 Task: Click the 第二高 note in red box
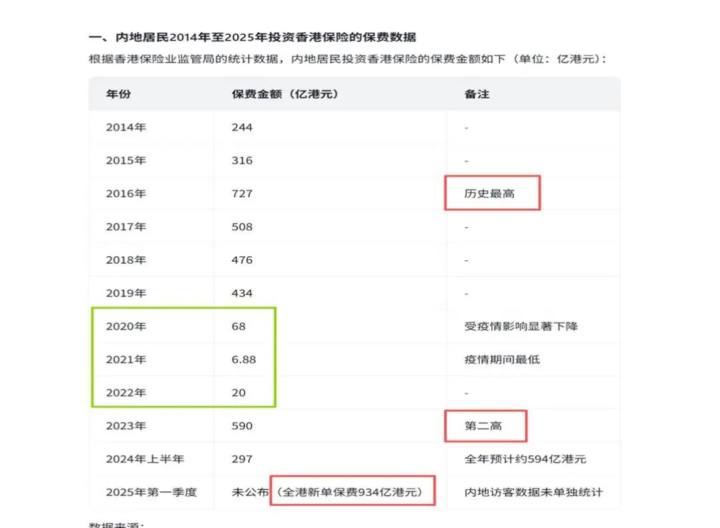pyautogui.click(x=483, y=426)
